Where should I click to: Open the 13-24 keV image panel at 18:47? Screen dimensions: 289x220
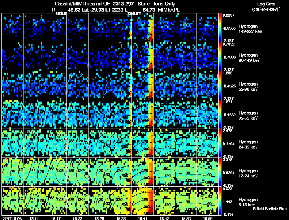[x=164, y=172]
